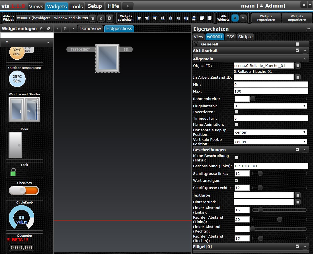Click the Max input field
This screenshot has height=254, width=313.
point(271,91)
